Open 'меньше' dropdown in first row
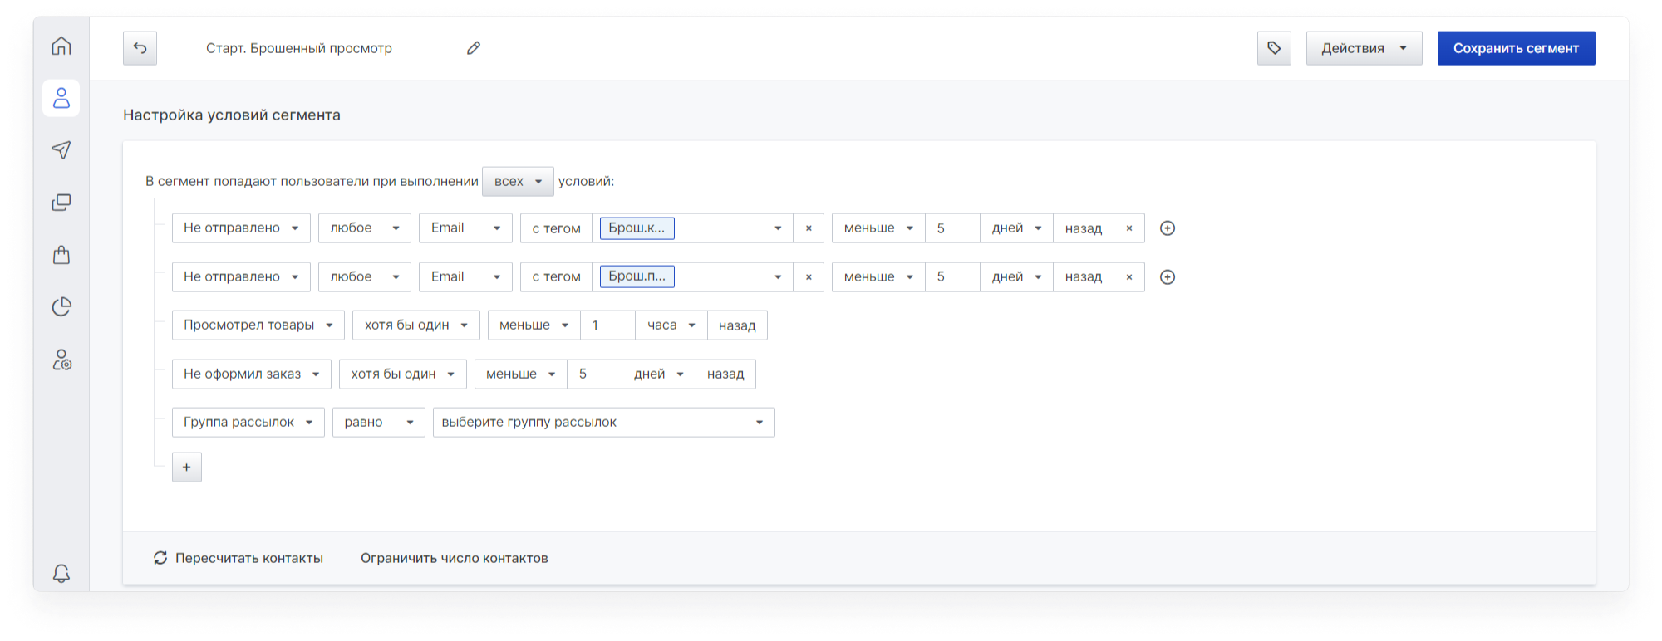 tap(878, 228)
